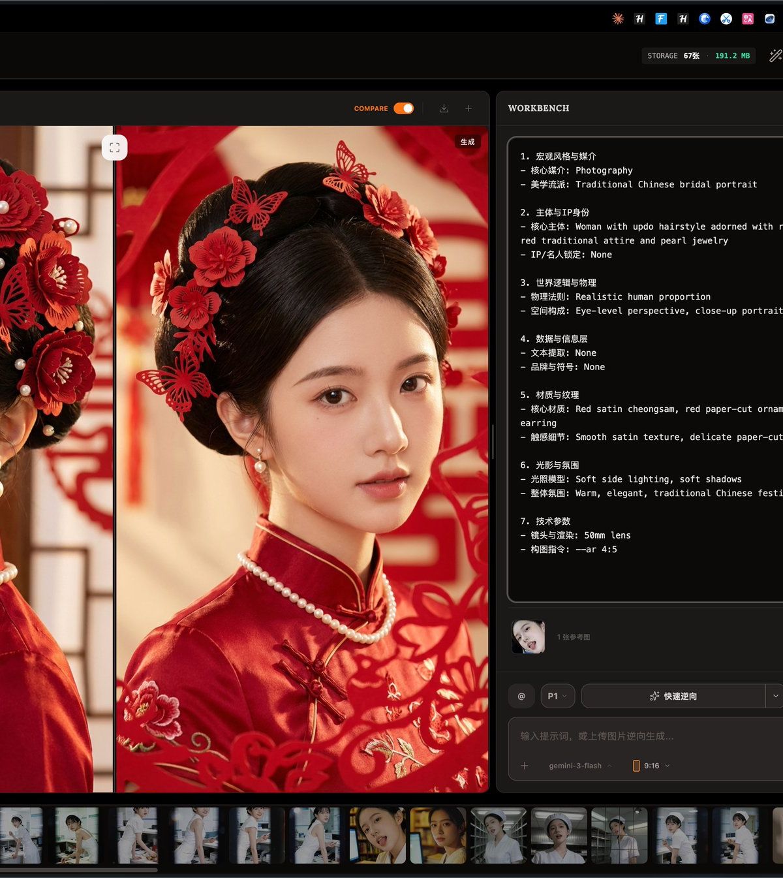
Task: Click the plus icon next to download
Action: tap(468, 108)
